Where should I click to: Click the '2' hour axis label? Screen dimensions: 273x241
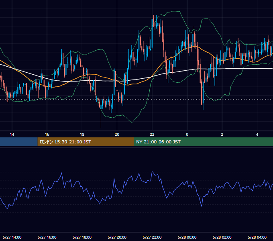[x=222, y=135]
